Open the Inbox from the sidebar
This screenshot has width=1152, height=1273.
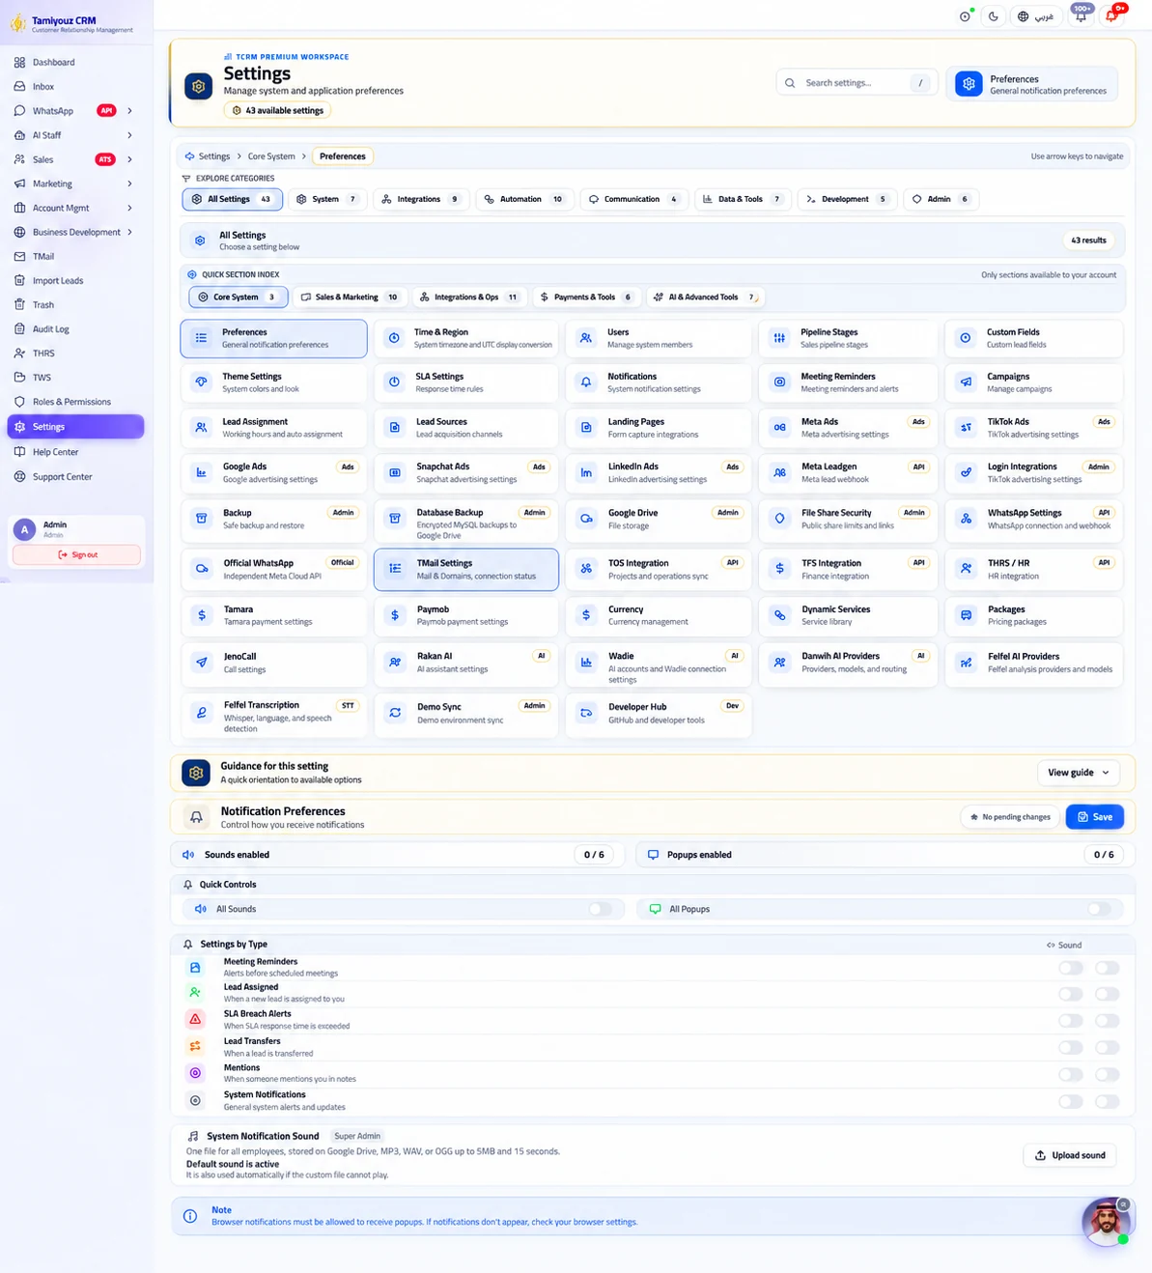click(43, 86)
